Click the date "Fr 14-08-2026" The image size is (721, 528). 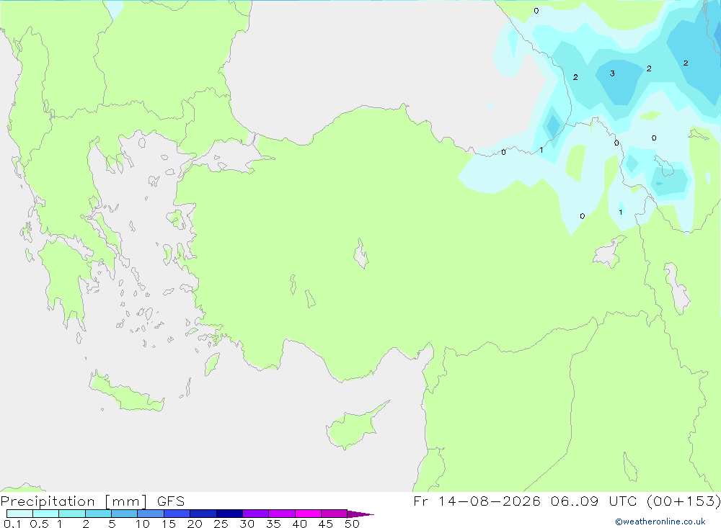pos(477,501)
